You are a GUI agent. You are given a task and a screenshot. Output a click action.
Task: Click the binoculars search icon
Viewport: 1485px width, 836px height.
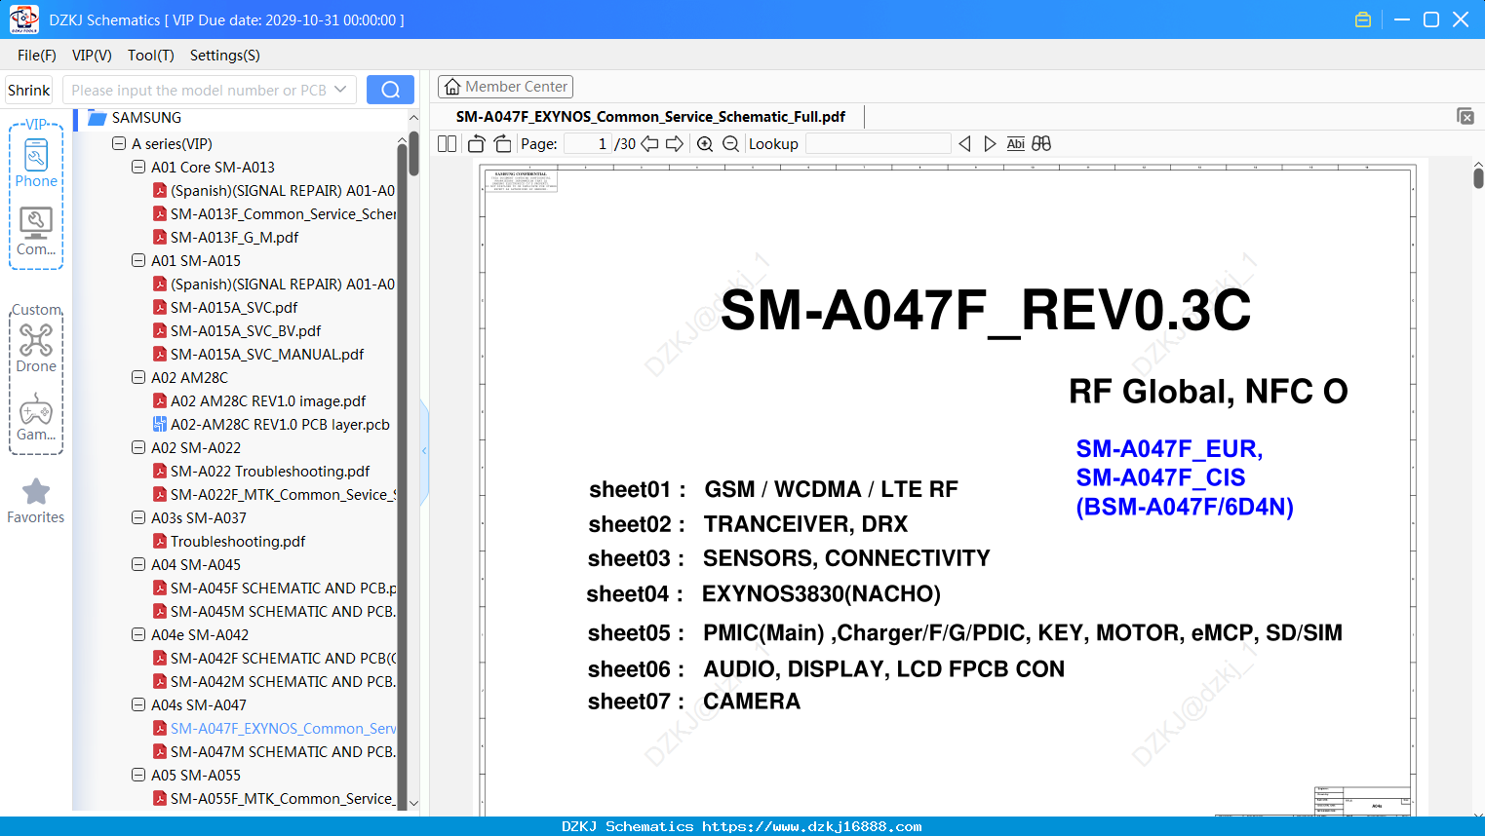click(1041, 144)
